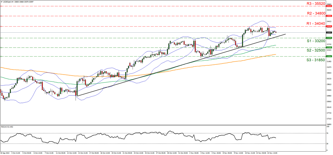Screen dimensions: 333x155
Task: Click the green 32500 price tag on axis
Action: [329, 48]
